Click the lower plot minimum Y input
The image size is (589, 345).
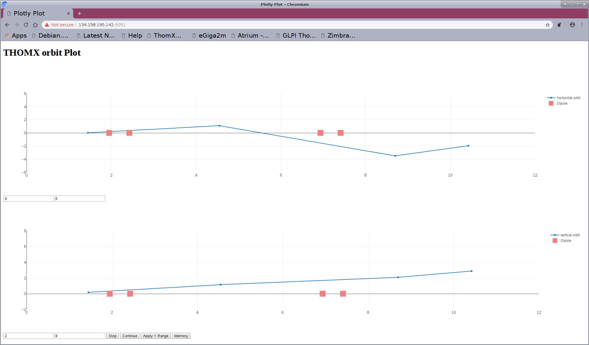click(x=28, y=336)
